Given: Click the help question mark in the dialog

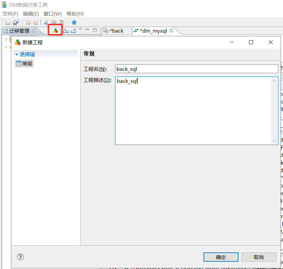Looking at the screenshot, I should 20,257.
